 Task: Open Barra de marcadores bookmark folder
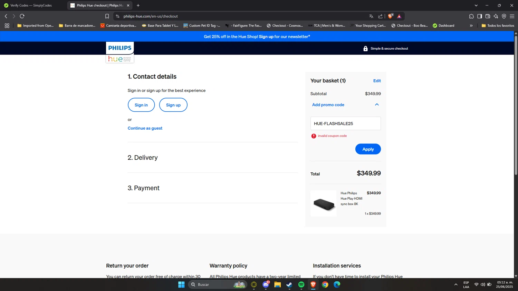(77, 26)
